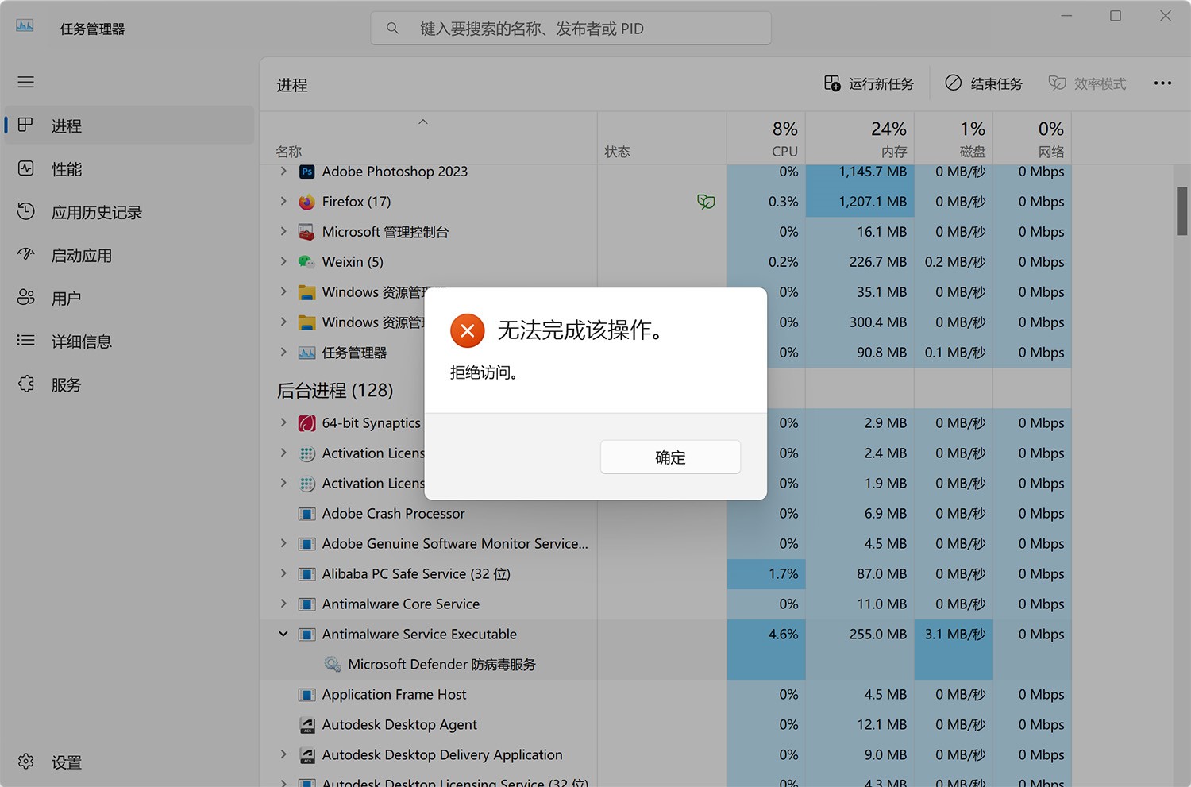Image resolution: width=1191 pixels, height=787 pixels.
Task: Open 设置 at the sidebar bottom
Action: click(129, 762)
